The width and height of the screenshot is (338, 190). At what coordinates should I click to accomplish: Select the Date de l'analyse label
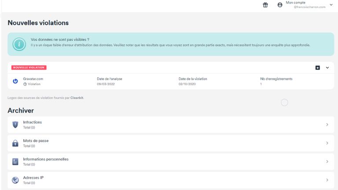click(x=110, y=79)
